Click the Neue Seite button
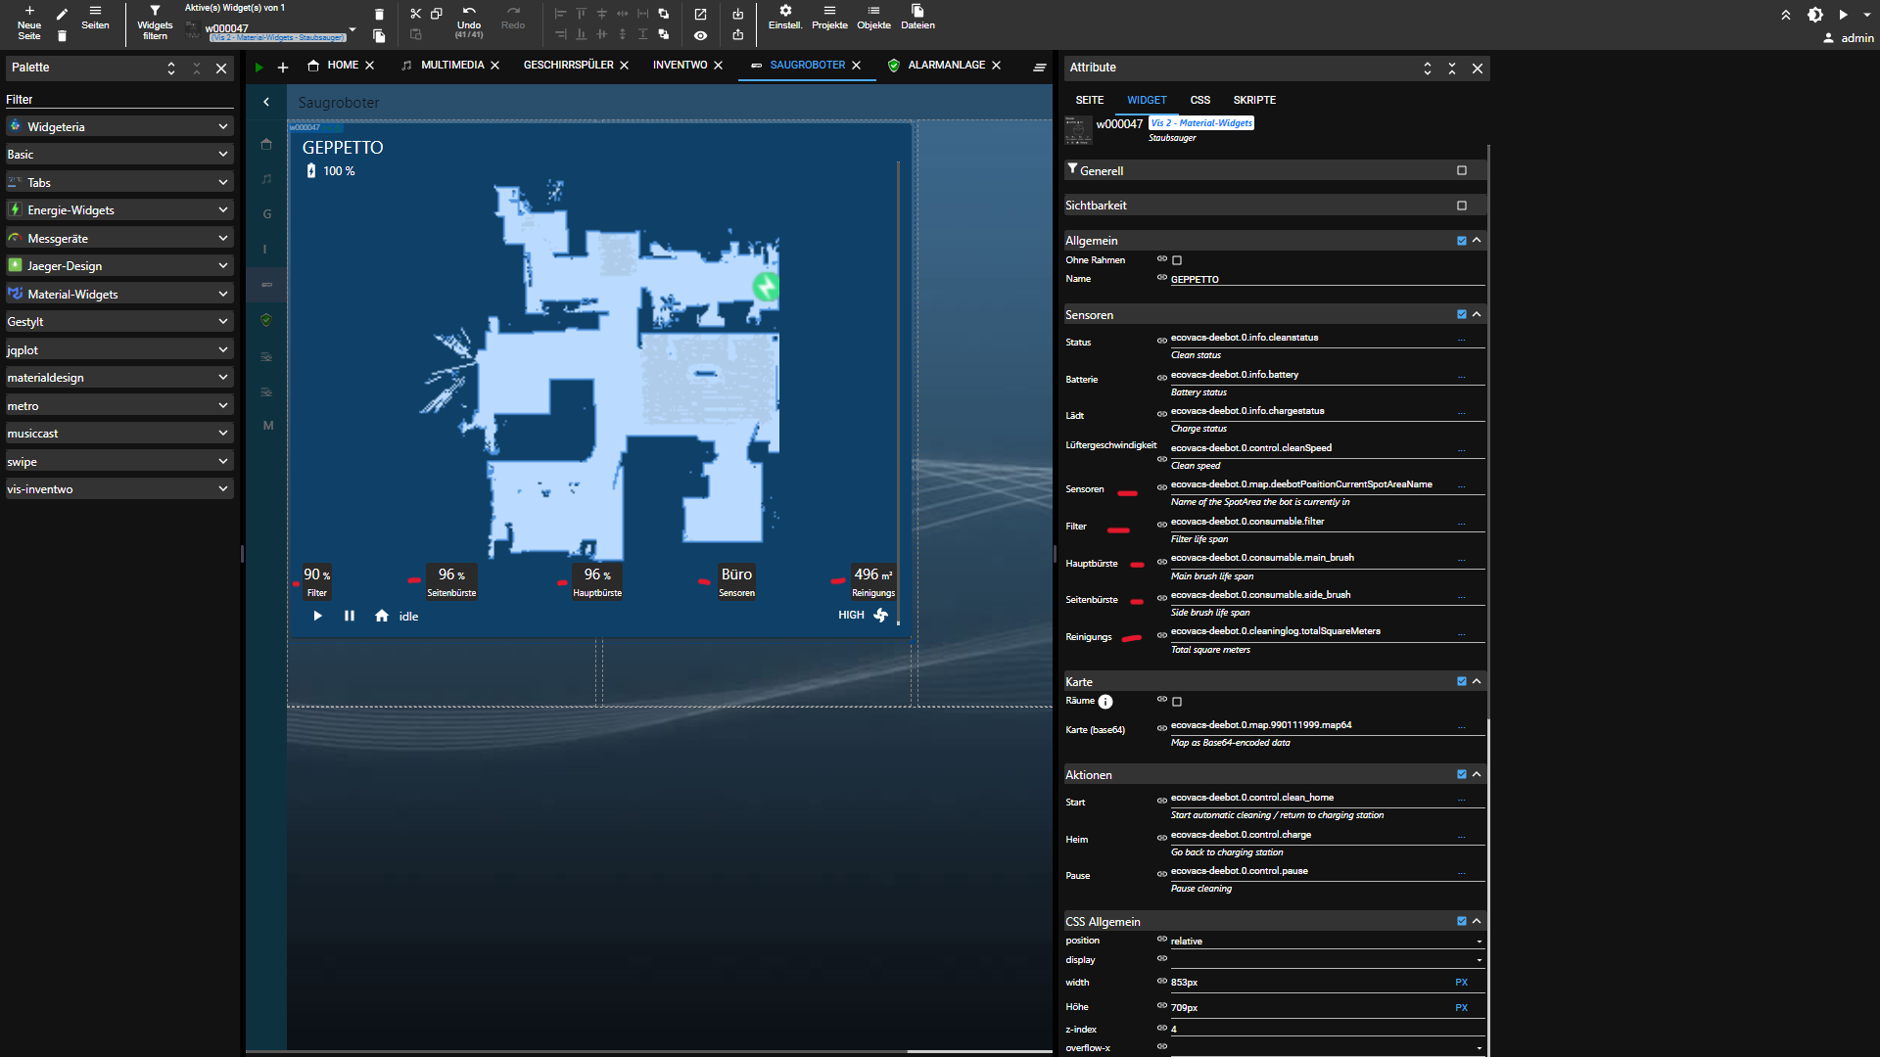Viewport: 1880px width, 1057px height. tap(29, 22)
